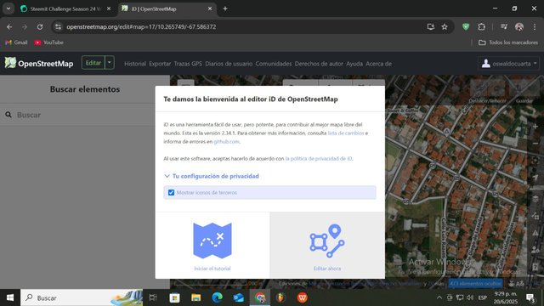The height and width of the screenshot is (306, 544).
Task: Toggle the Mostrar iconos de terceros checkbox
Action: click(x=171, y=193)
